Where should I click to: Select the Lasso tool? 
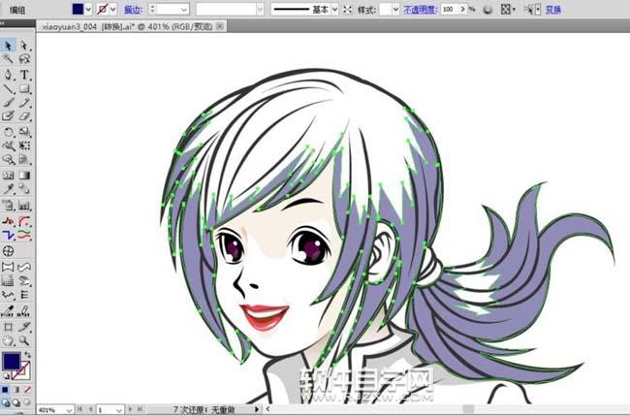tap(24, 59)
